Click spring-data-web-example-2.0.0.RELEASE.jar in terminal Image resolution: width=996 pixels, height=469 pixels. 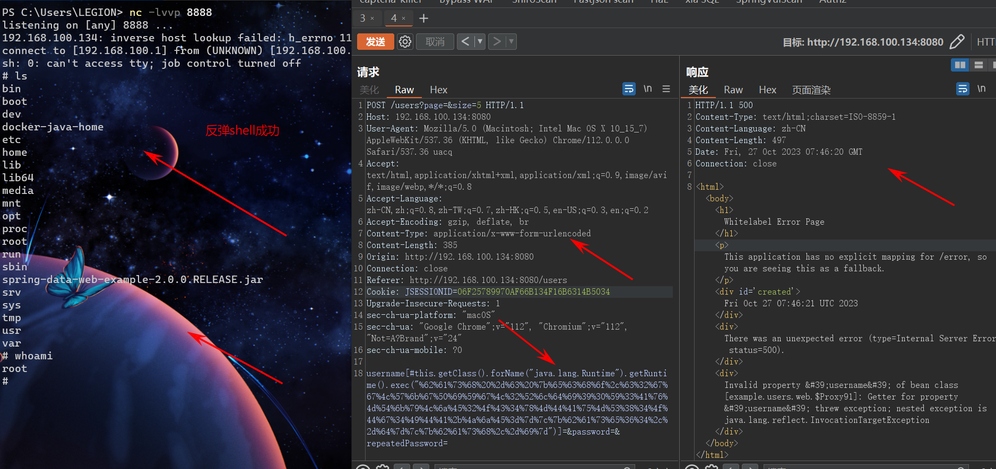(132, 279)
